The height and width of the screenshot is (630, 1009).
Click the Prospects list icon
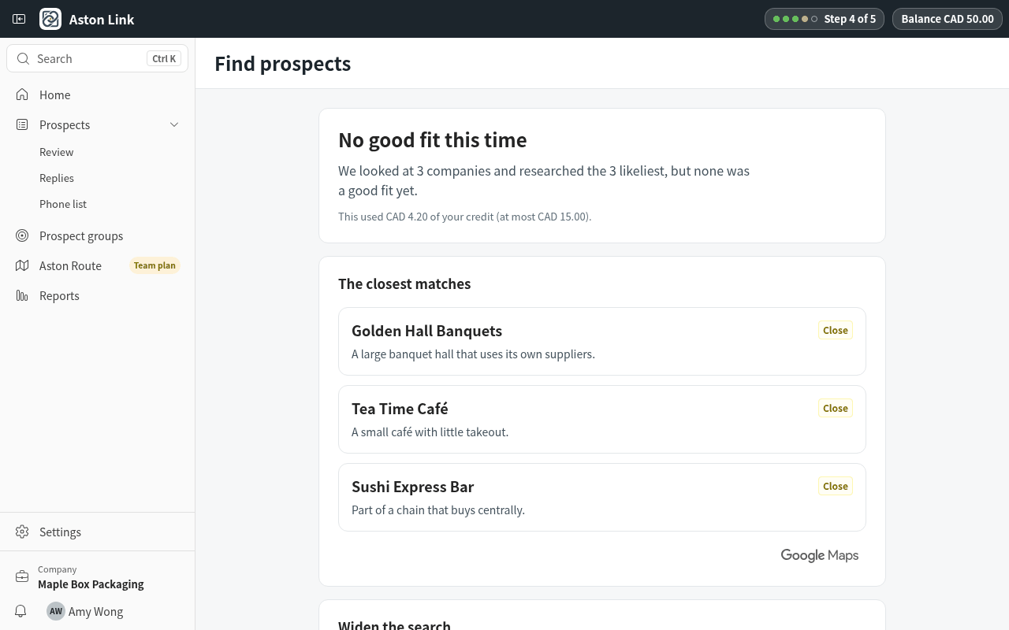(x=22, y=124)
